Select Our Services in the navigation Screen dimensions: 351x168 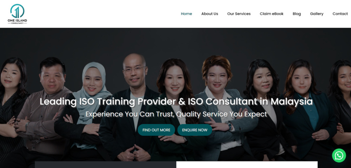pos(239,14)
